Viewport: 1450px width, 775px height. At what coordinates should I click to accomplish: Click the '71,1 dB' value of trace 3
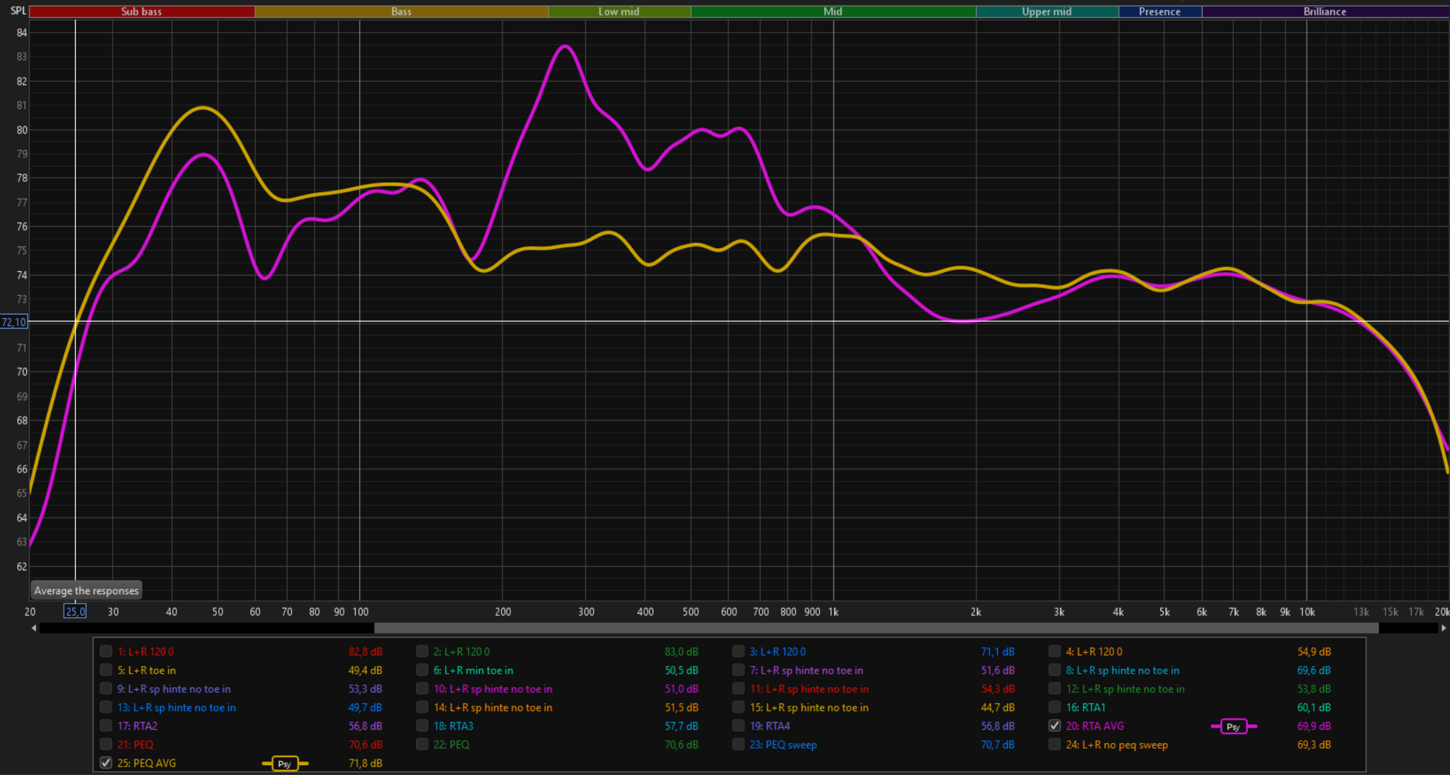(997, 652)
